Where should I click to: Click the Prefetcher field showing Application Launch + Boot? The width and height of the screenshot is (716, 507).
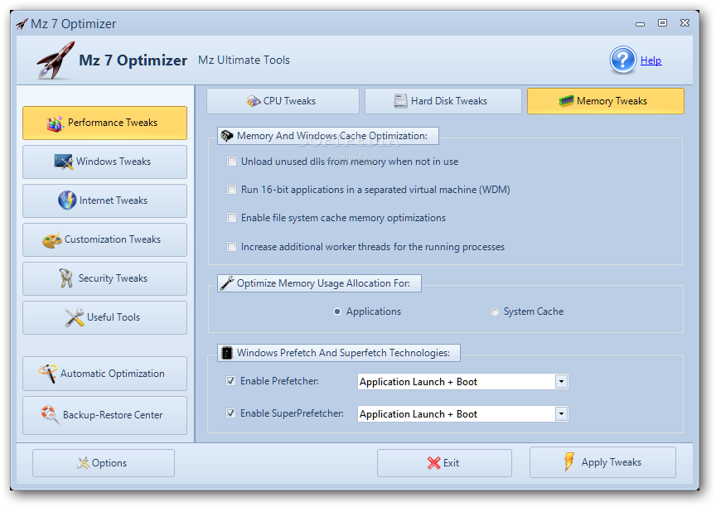tap(462, 382)
